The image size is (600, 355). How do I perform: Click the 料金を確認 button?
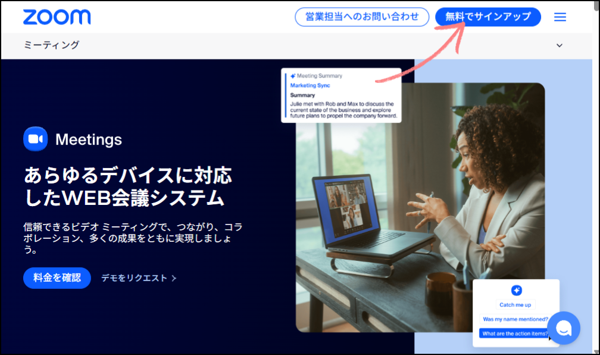point(57,278)
